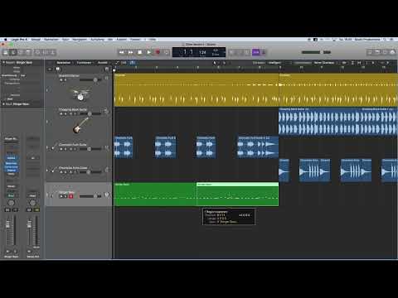
Task: Click green Read automation button on left strip
Action: [12, 195]
